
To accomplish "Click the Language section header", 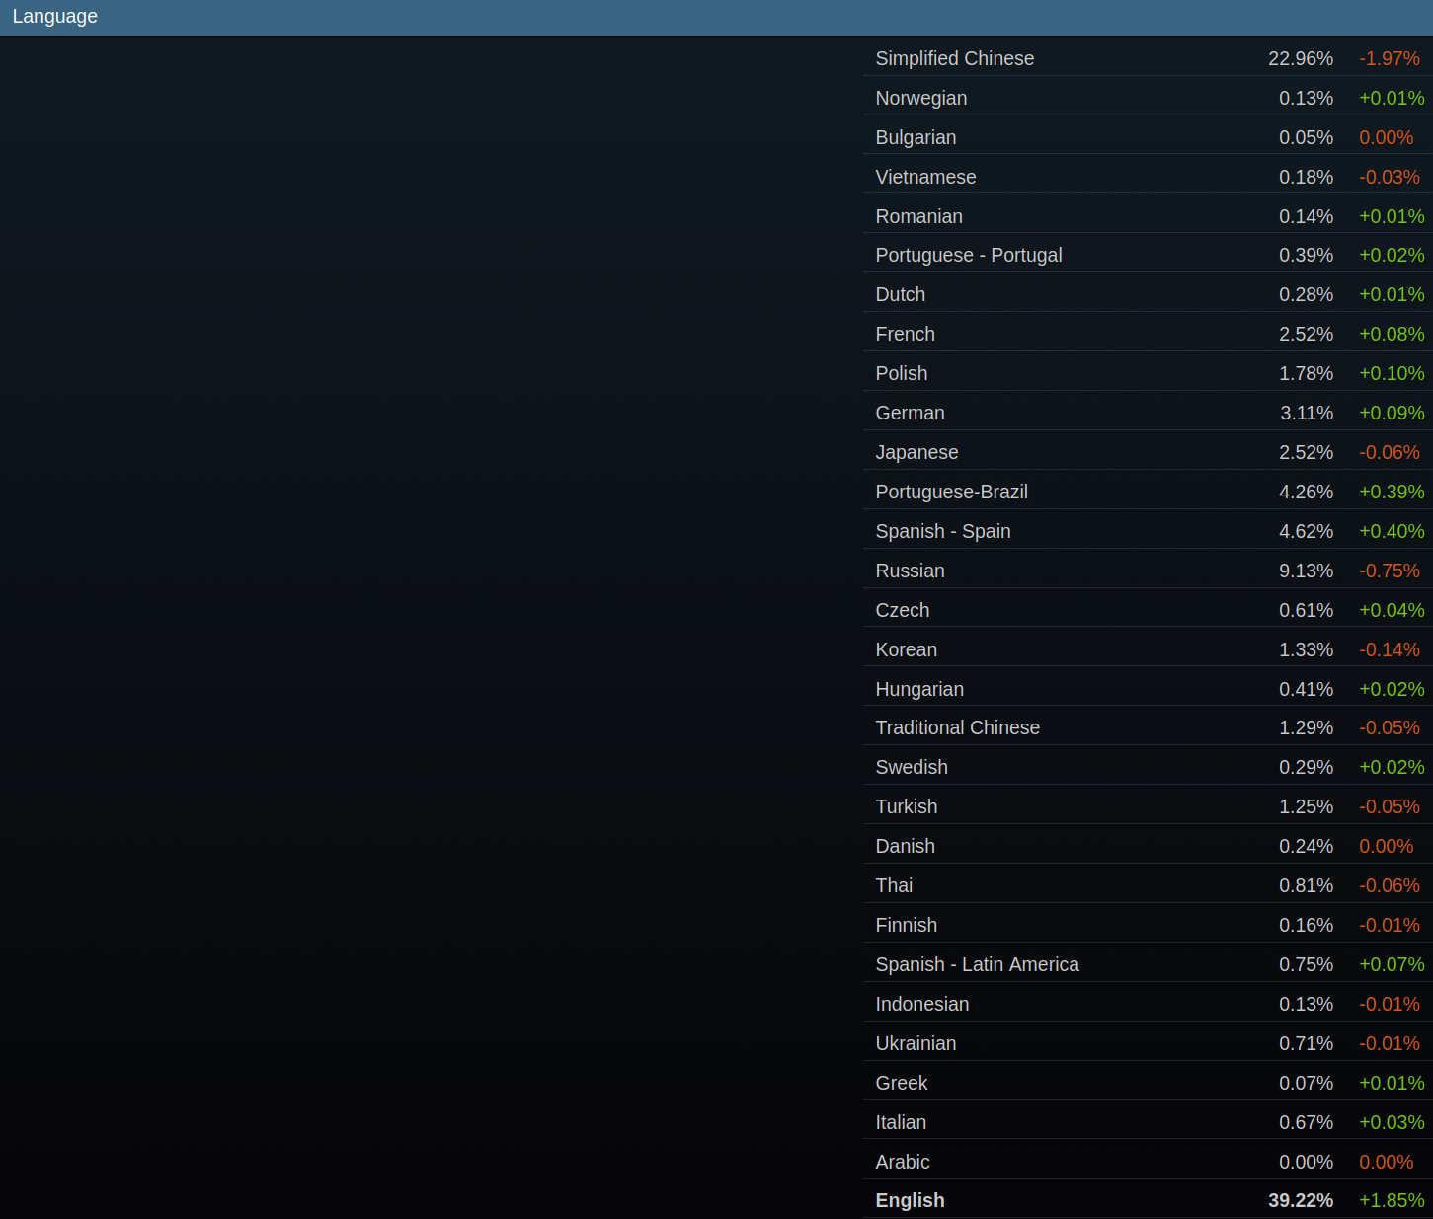I will [x=716, y=17].
